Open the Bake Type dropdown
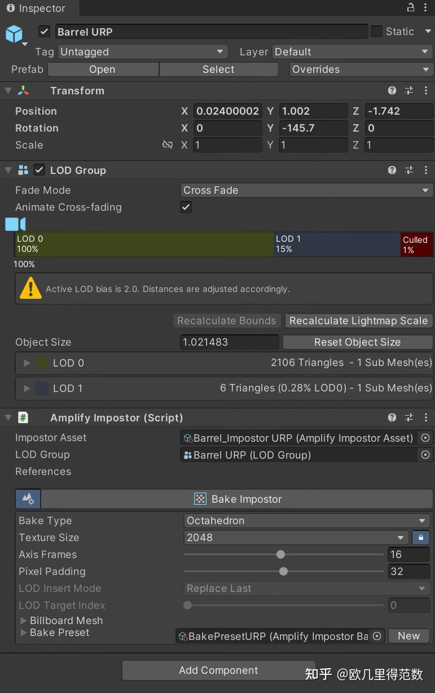The height and width of the screenshot is (693, 435). pos(307,520)
